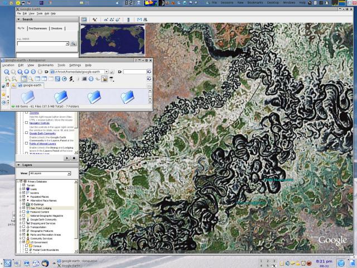Viewport: 357px width, 268px height.
Task: Click the add placemark pin icon
Action: click(95, 20)
